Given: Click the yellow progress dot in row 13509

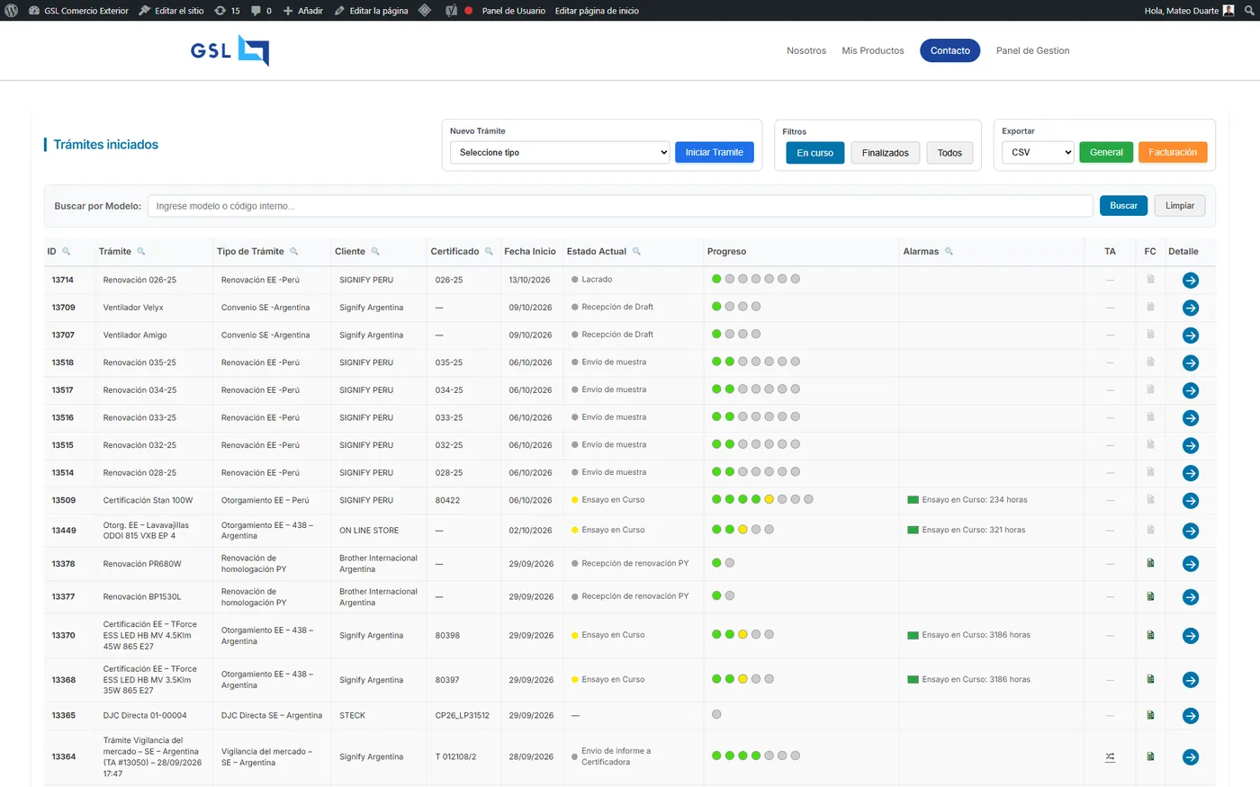Looking at the screenshot, I should tap(769, 499).
